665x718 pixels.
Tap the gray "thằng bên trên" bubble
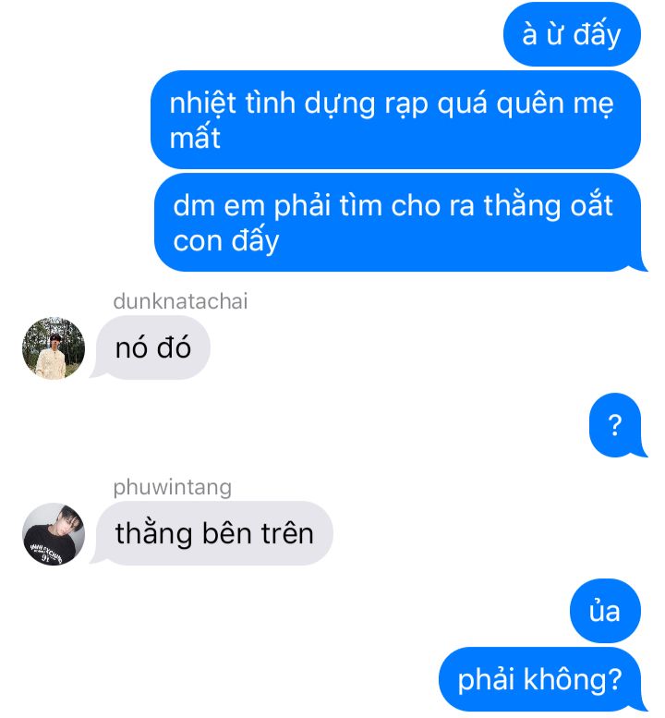tap(212, 533)
